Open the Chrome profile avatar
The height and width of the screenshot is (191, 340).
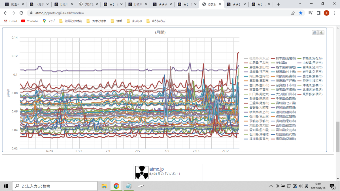coord(326,13)
